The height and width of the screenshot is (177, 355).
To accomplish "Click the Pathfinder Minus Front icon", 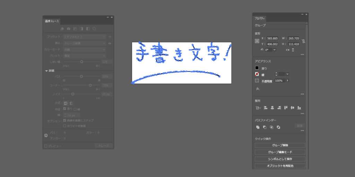I will [x=265, y=127].
